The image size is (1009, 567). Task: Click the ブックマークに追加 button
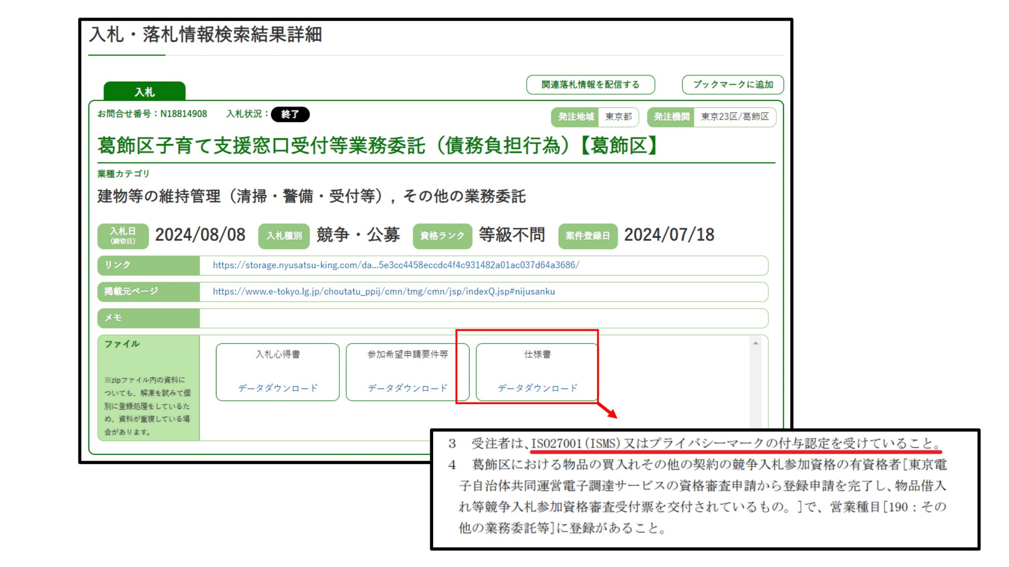[x=732, y=85]
